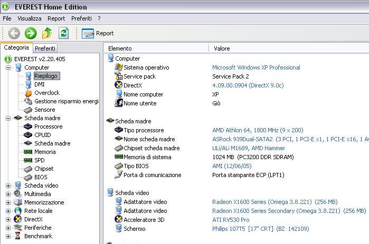Click the Processore icon in tree
This screenshot has width=369, height=244.
[x=28, y=126]
